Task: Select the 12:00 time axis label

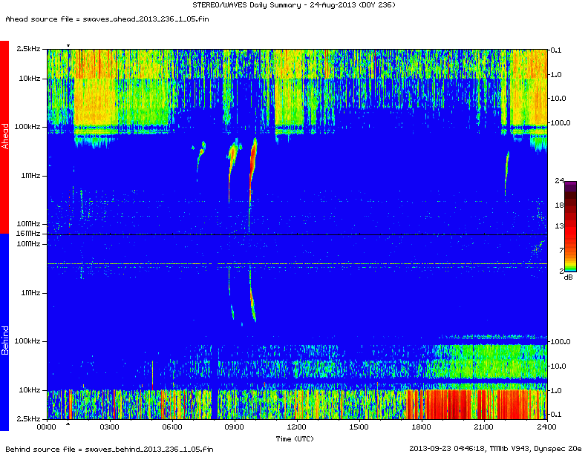Action: (x=296, y=427)
